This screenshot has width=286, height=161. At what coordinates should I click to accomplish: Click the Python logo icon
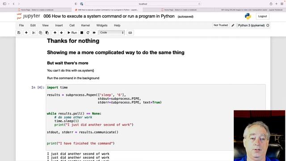248,16
